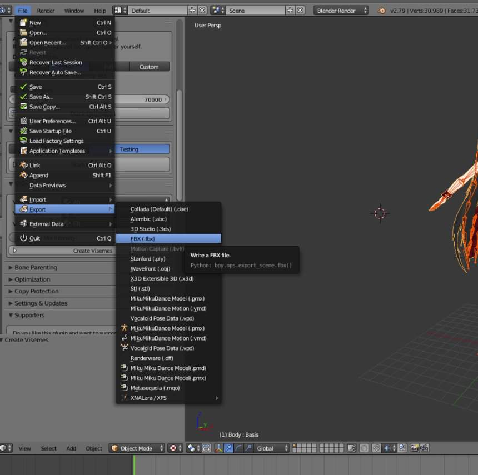
Task: Click the scene browse icon in header
Action: [218, 11]
